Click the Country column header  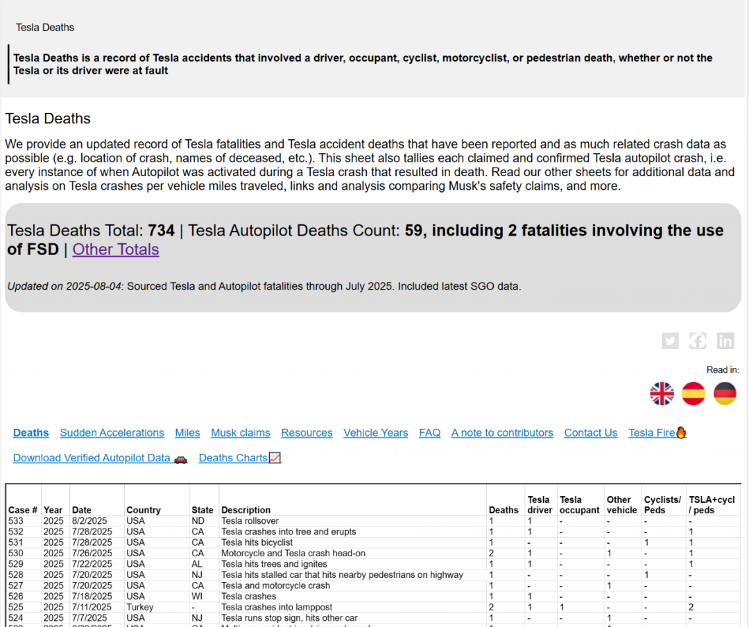pos(144,510)
